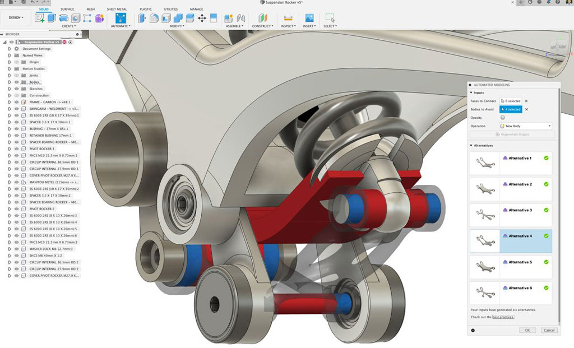The image size is (574, 348).
Task: Hide the Bodies folder visibility eye
Action: (16, 82)
